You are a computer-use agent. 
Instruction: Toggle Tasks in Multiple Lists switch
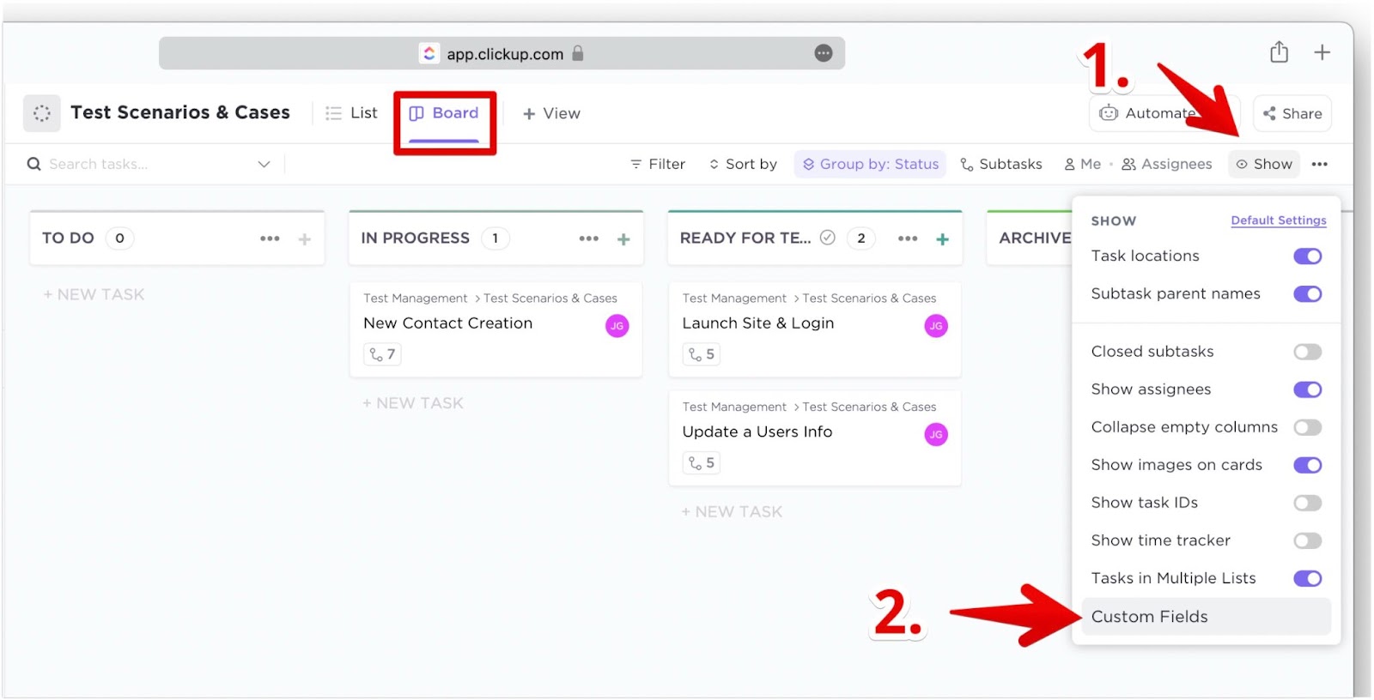(1307, 578)
